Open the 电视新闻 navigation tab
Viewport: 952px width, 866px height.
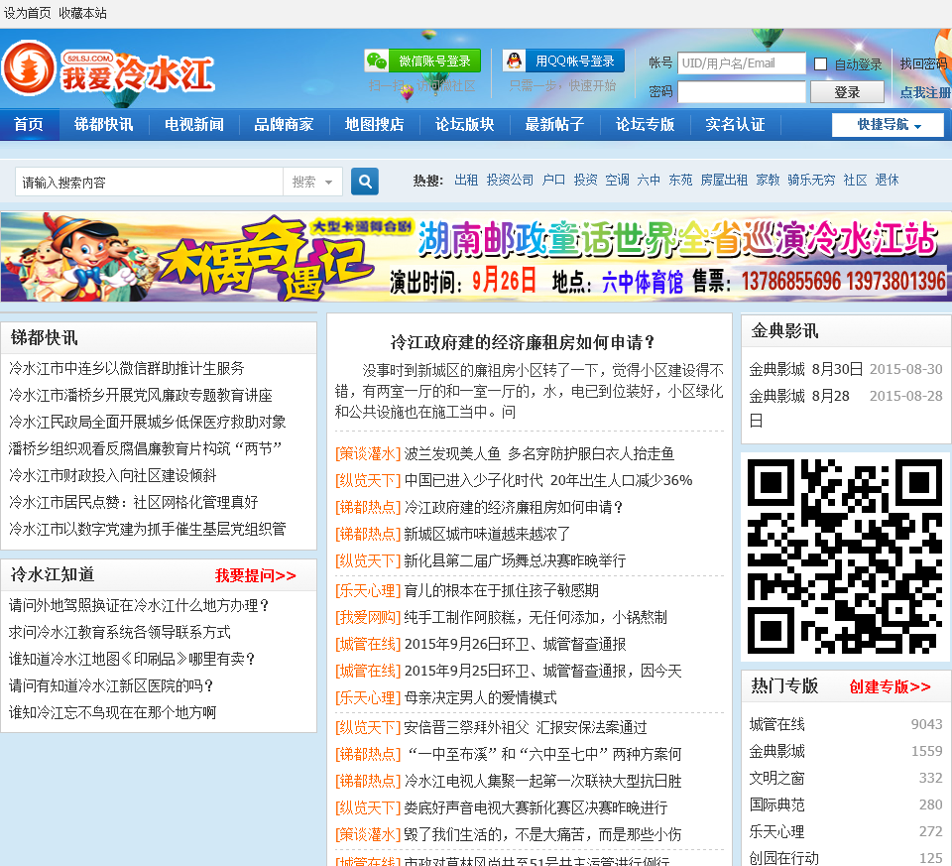click(x=193, y=125)
